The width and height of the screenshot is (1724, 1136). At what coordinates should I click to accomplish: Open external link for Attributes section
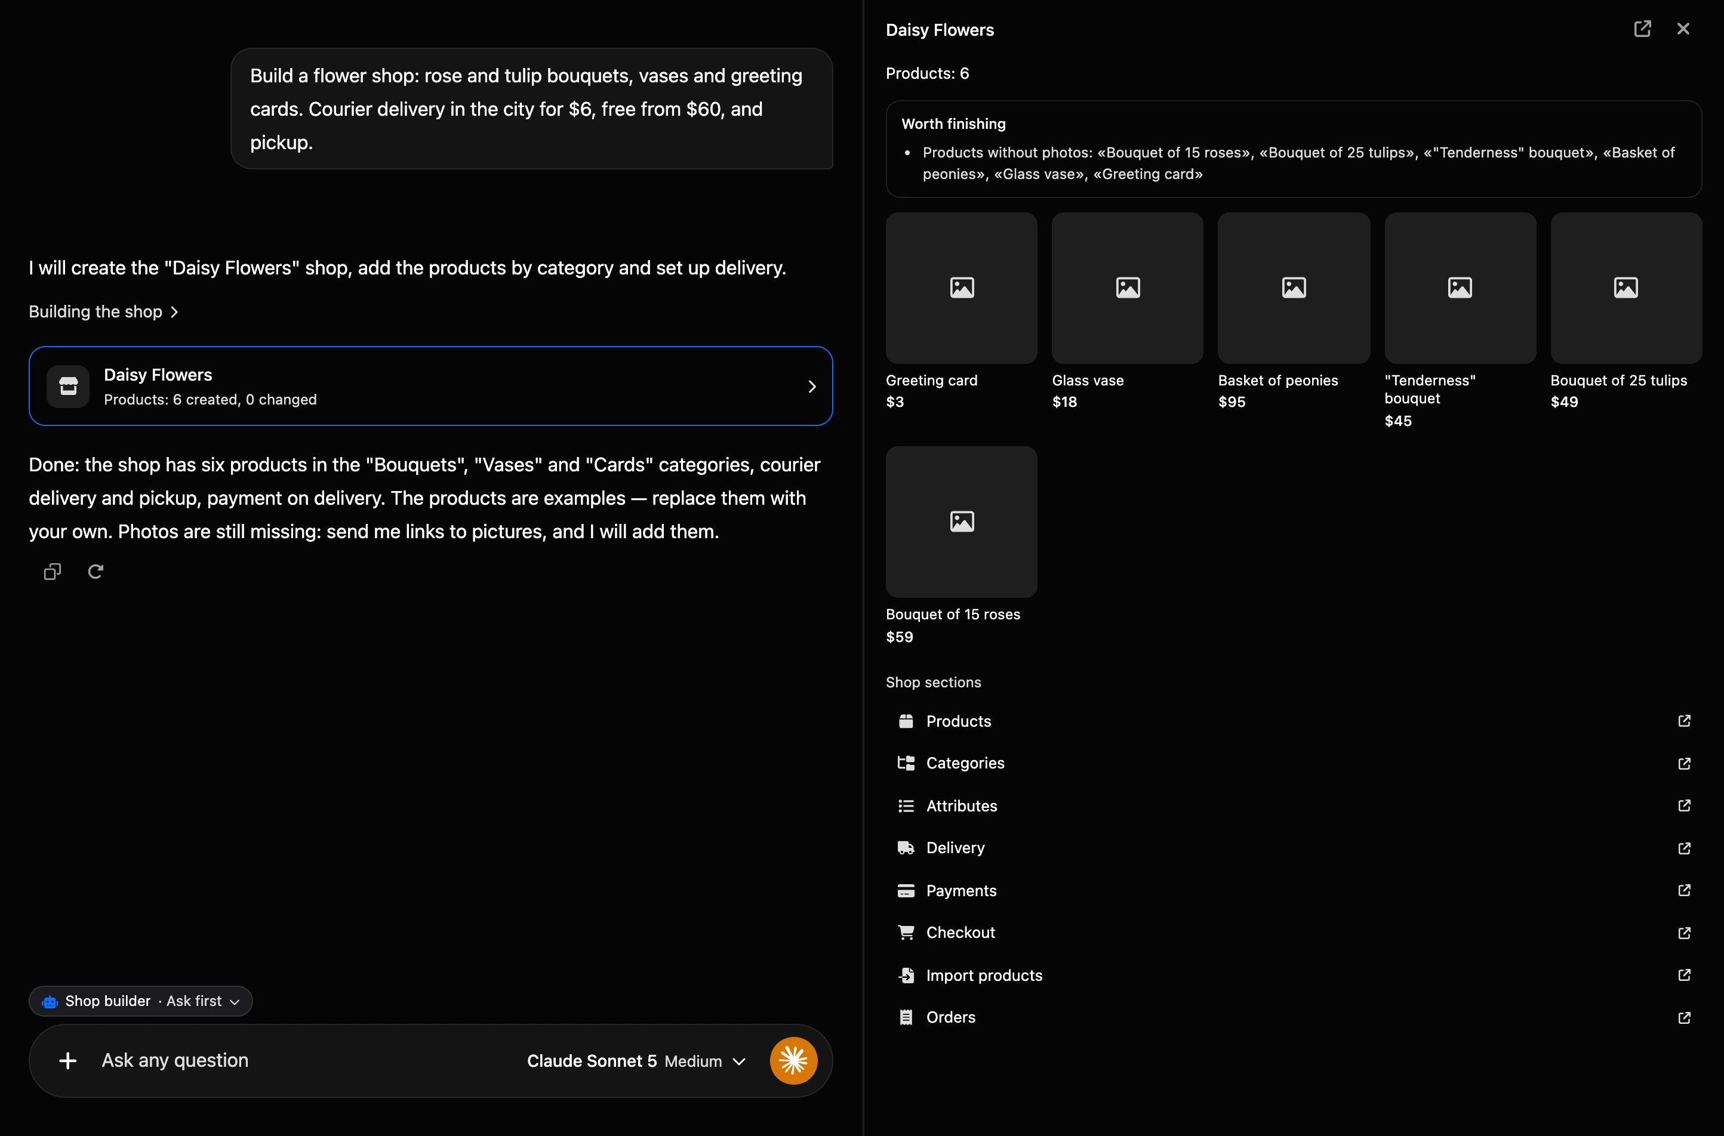pyautogui.click(x=1684, y=805)
